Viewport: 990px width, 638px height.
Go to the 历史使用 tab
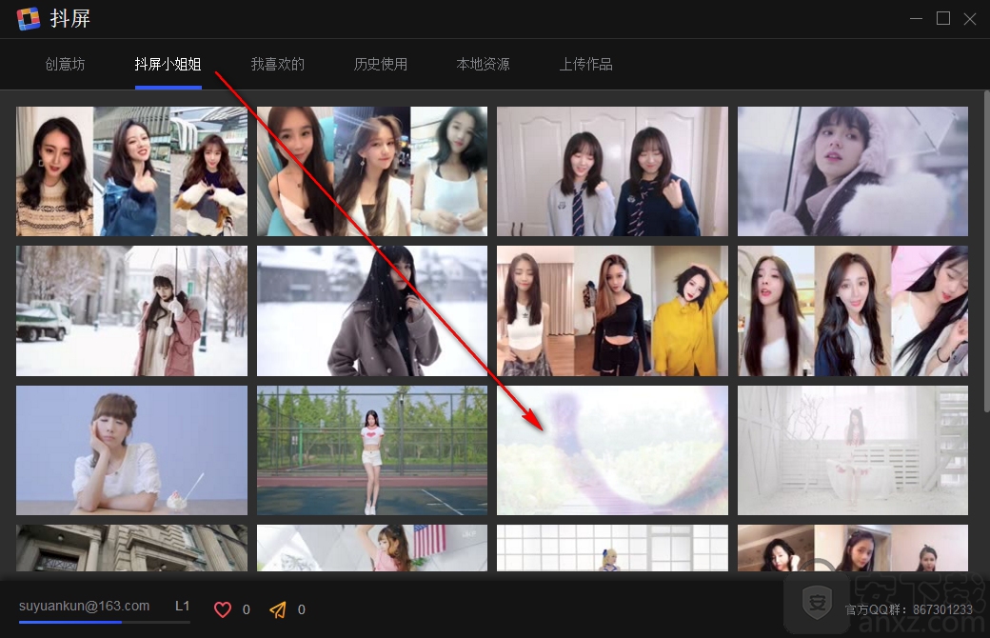point(381,64)
